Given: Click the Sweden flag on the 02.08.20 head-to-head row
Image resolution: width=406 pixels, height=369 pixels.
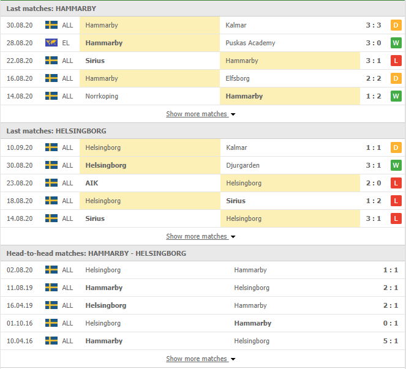Looking at the screenshot, I should [x=51, y=270].
